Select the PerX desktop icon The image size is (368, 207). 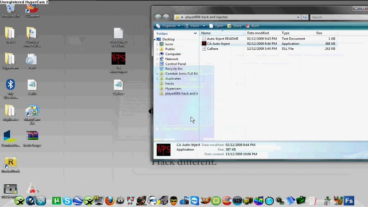(x=32, y=61)
